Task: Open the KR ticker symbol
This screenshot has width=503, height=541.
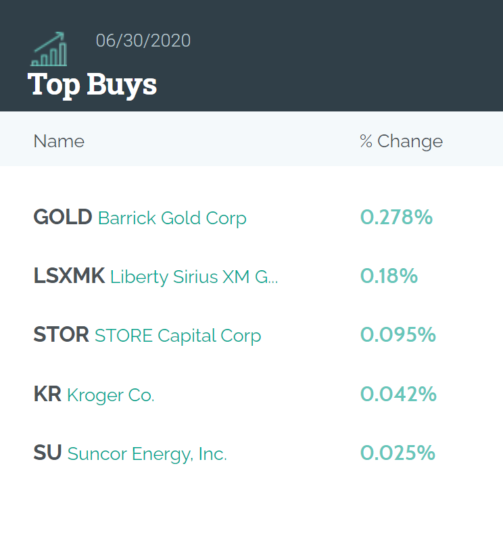Action: pos(47,394)
